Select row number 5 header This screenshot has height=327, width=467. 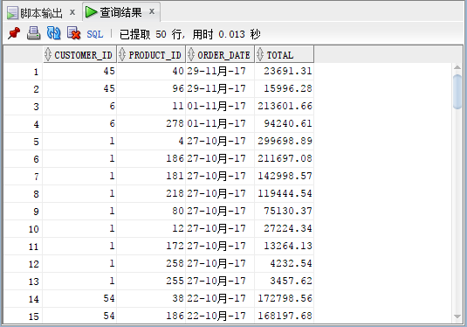click(24, 142)
